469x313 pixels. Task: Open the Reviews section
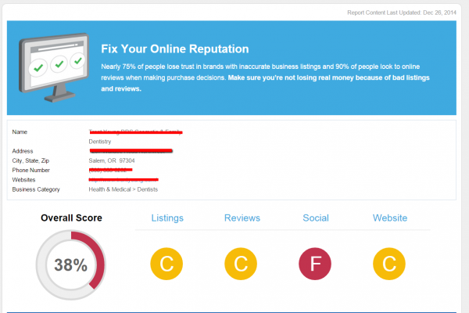[x=242, y=218]
